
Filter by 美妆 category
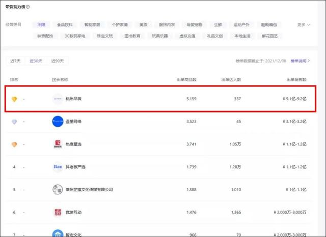click(x=143, y=25)
